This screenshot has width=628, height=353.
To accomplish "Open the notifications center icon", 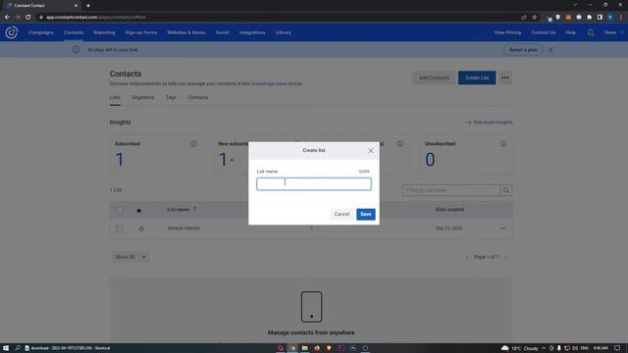I will [x=617, y=348].
